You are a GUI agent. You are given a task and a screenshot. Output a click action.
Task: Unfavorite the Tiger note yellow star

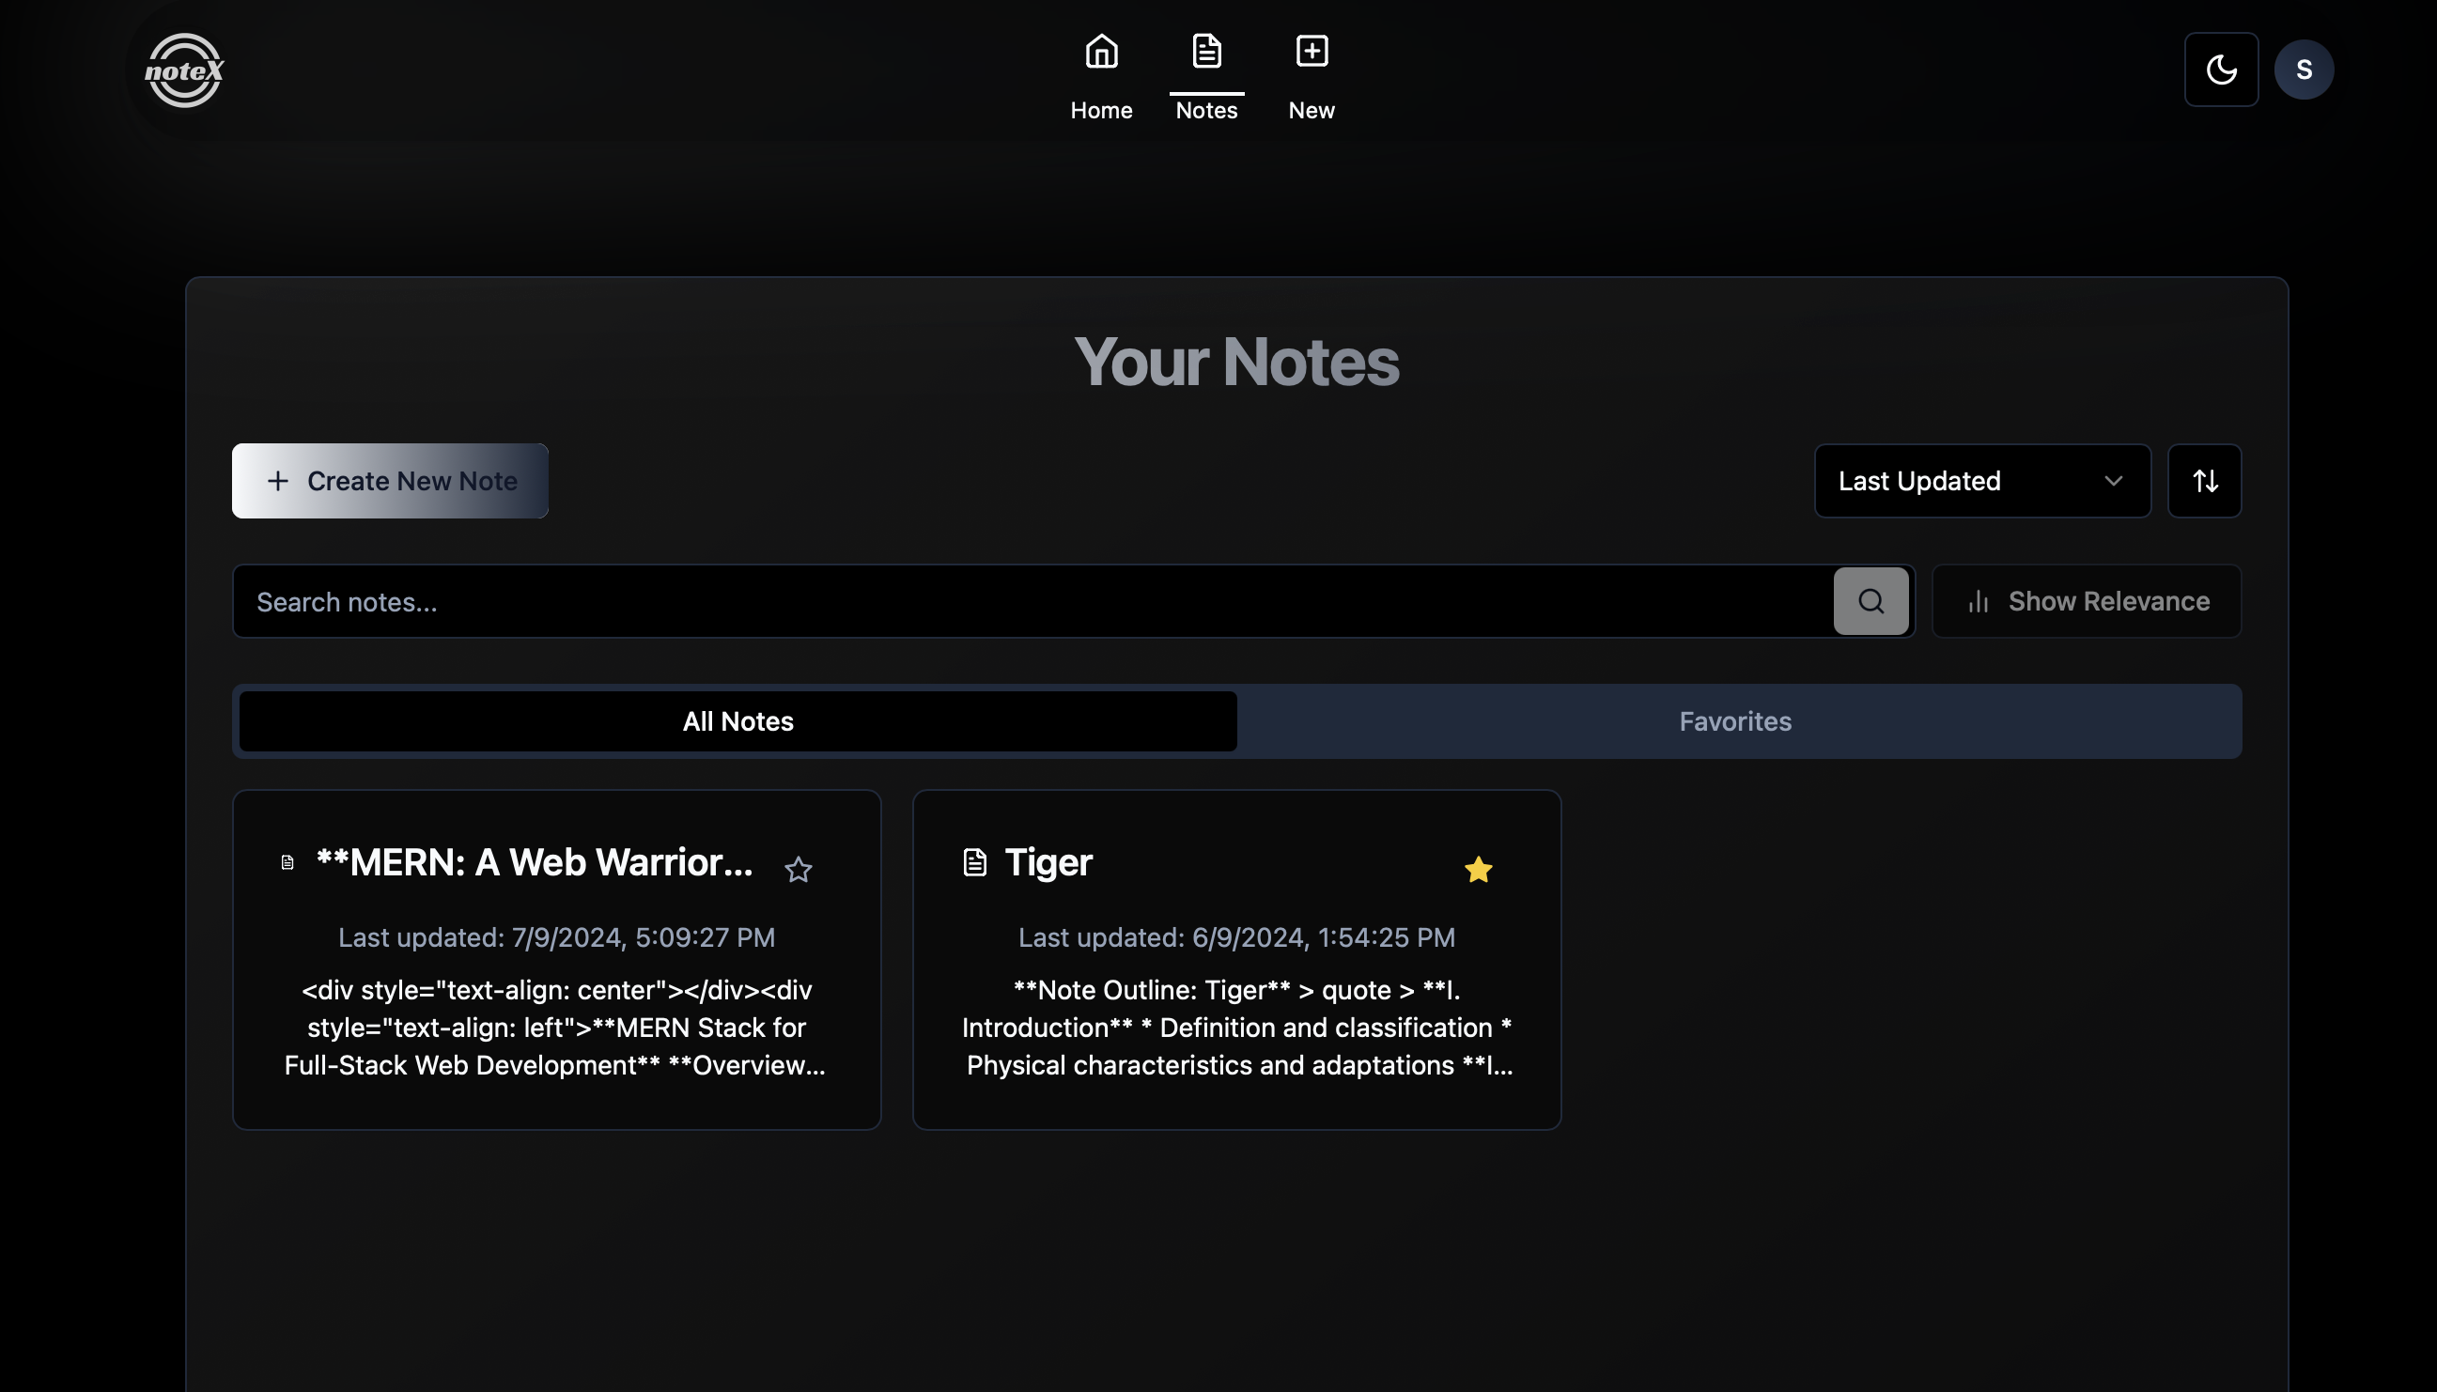coord(1477,869)
